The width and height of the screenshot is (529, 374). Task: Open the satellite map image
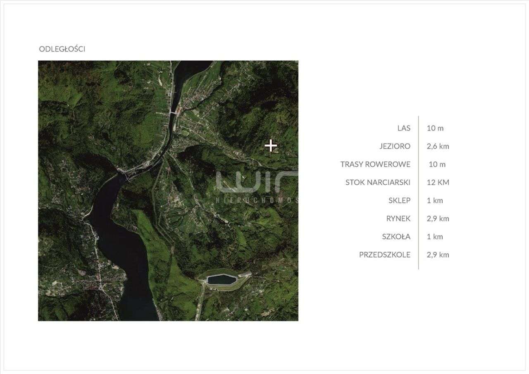click(168, 191)
